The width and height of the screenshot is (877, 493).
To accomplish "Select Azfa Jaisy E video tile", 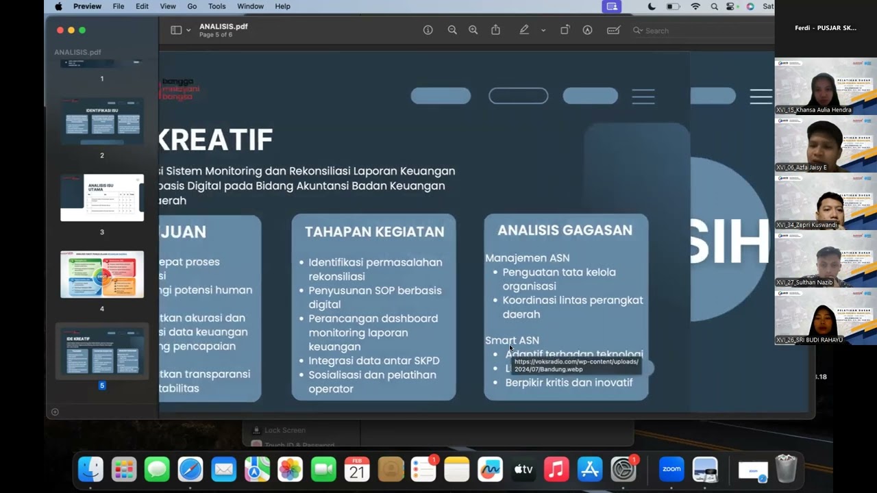I will (x=826, y=144).
